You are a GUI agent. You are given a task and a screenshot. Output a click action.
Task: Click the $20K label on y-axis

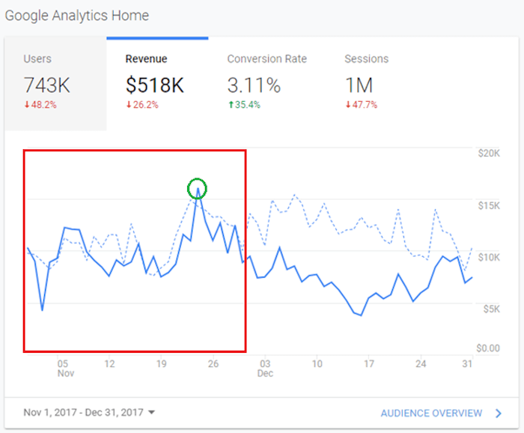(488, 154)
